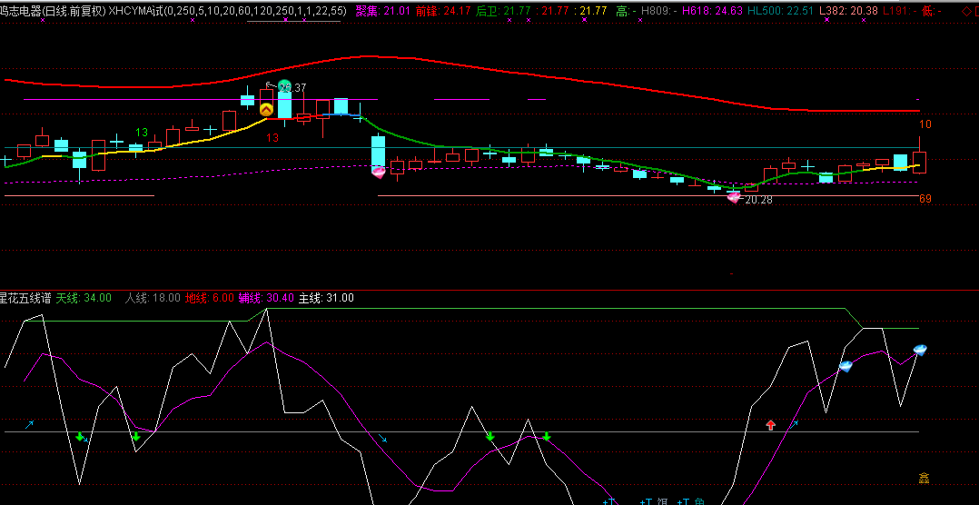
Task: Select the pink diamond below the large cyan candle
Action: pyautogui.click(x=379, y=172)
